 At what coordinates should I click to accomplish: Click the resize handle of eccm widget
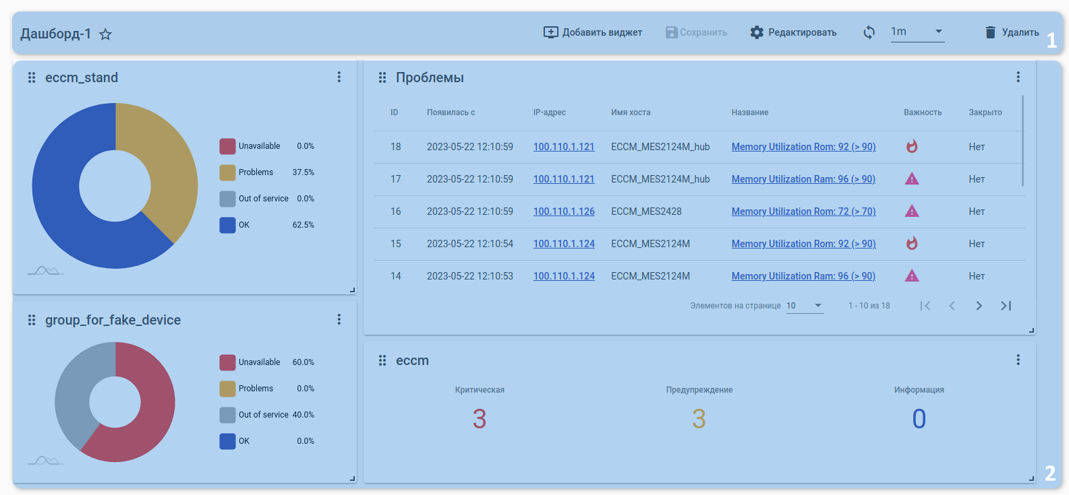(1031, 478)
